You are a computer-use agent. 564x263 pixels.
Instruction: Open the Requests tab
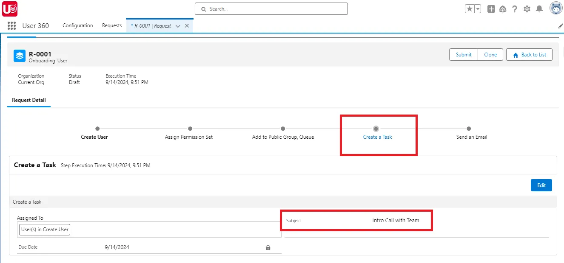tap(112, 25)
